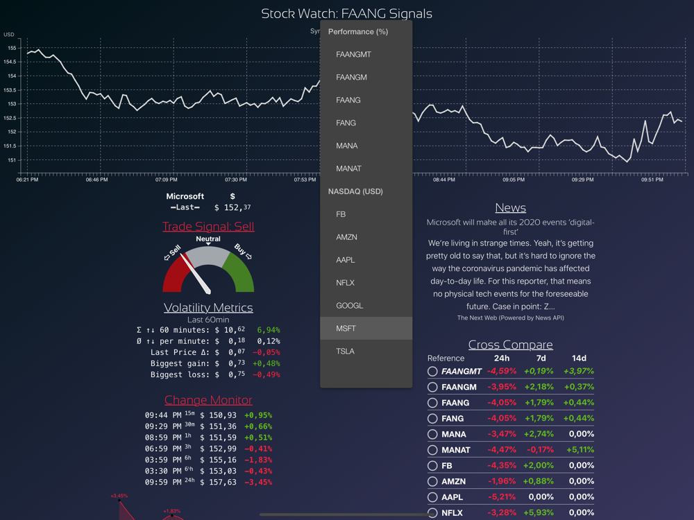The image size is (694, 520).
Task: Click the Biggest loss volatility row
Action: coord(215,375)
